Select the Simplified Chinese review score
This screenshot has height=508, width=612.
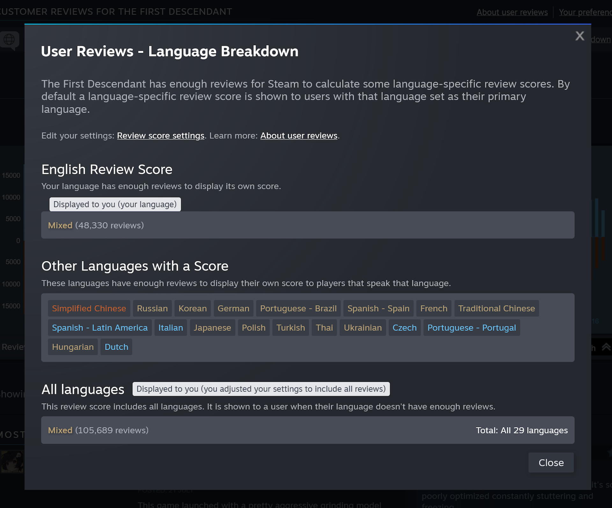(x=89, y=308)
